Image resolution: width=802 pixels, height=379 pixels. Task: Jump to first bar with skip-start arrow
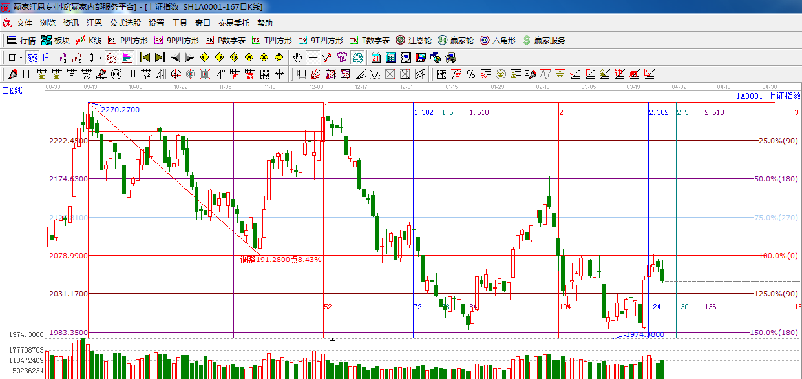(145, 57)
